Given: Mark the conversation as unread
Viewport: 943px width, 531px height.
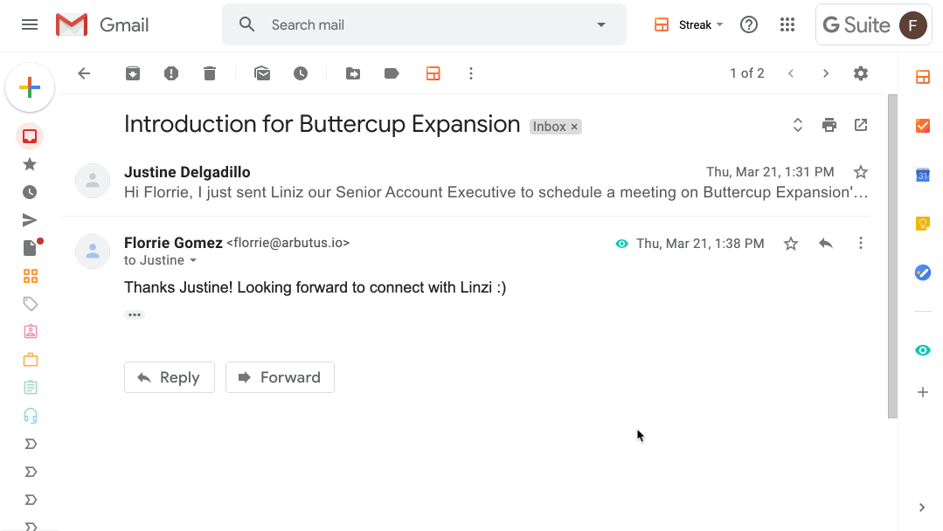Looking at the screenshot, I should coord(262,73).
